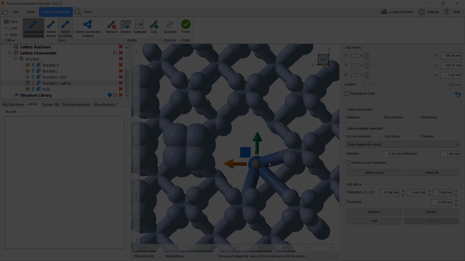Enable Add to current selection
This screenshot has height=261, width=465.
point(348,163)
